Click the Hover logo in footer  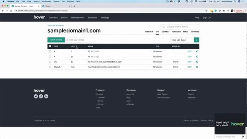tap(39, 90)
